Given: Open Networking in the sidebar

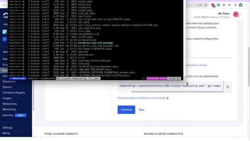Looking at the screenshot, I should point(9,104).
